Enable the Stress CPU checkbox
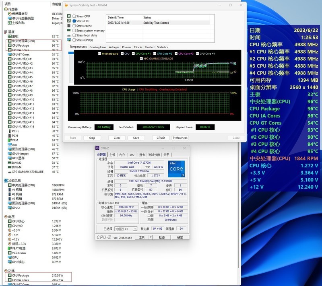 (x=74, y=16)
